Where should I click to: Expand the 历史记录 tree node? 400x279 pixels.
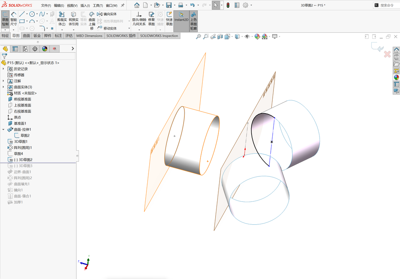[x=3, y=69]
